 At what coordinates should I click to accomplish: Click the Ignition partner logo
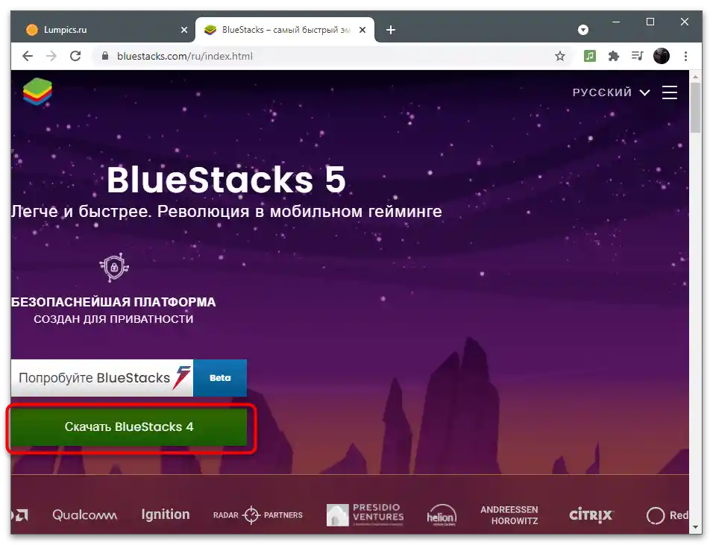click(166, 514)
